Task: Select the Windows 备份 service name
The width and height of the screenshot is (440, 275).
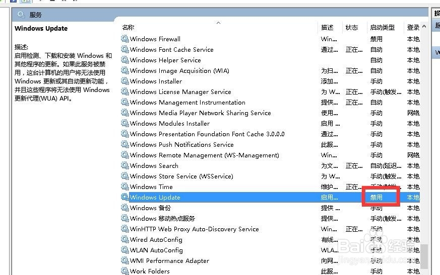Action: click(x=150, y=208)
